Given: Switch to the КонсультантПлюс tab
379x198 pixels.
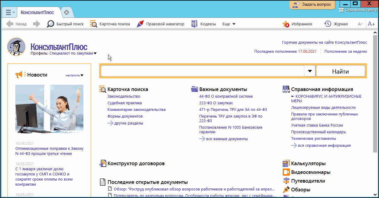Looking at the screenshot, I should (x=37, y=12).
